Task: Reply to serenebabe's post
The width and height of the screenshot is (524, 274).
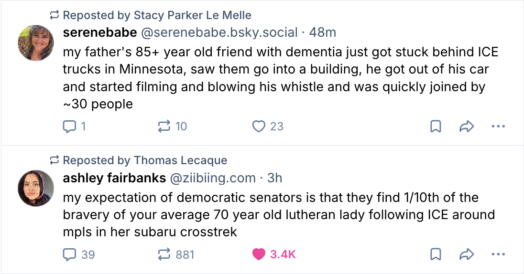Action: coord(70,126)
